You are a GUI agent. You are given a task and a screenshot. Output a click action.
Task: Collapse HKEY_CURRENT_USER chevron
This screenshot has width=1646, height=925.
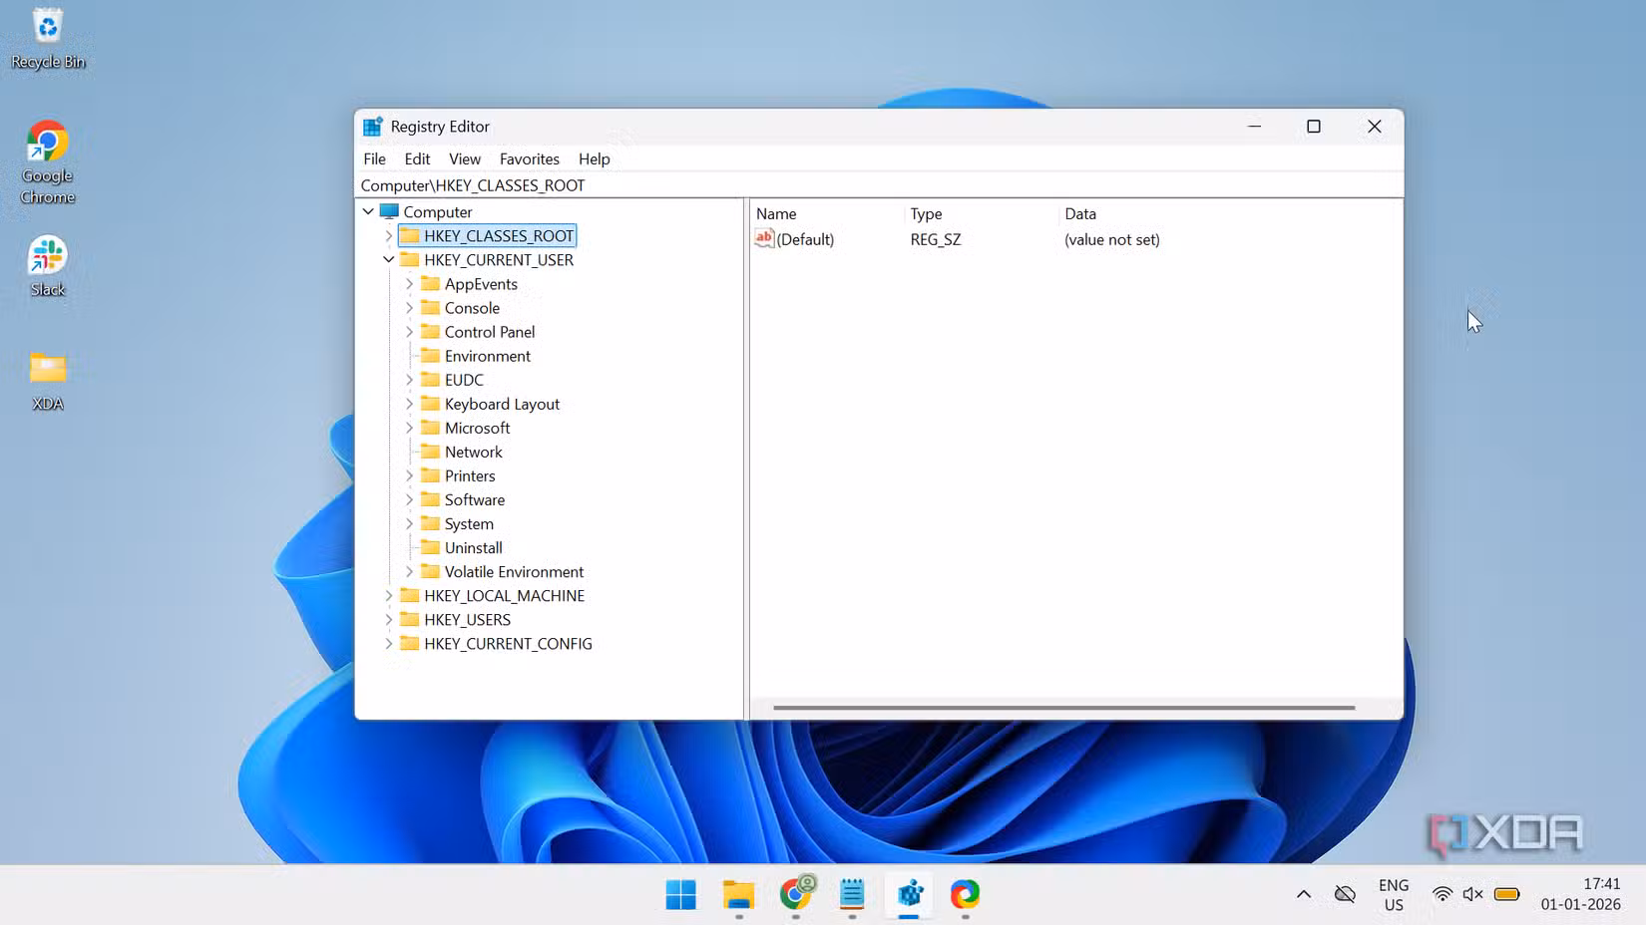(x=389, y=260)
